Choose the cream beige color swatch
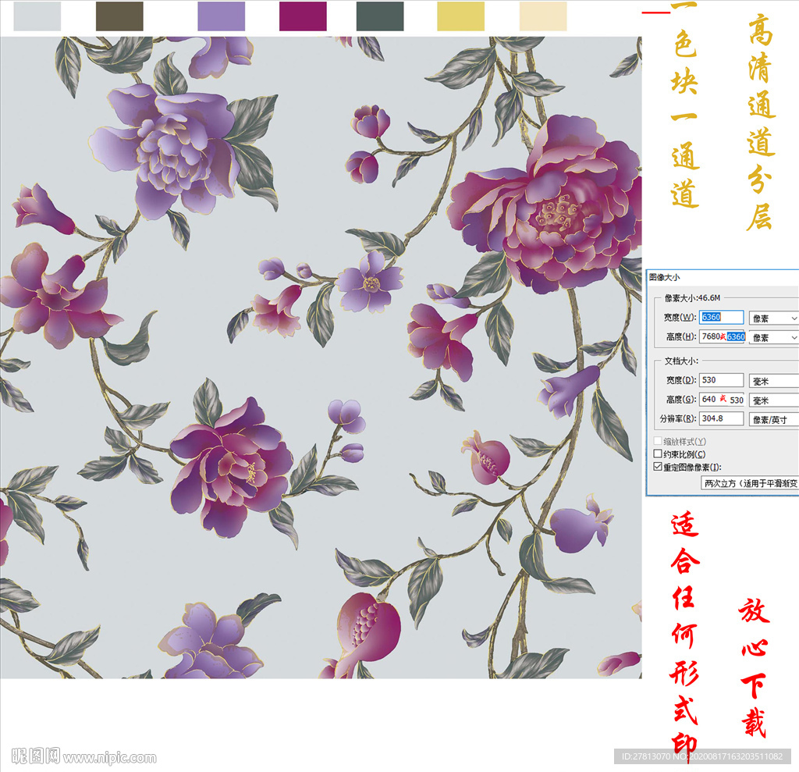This screenshot has height=772, width=799. pos(543,16)
